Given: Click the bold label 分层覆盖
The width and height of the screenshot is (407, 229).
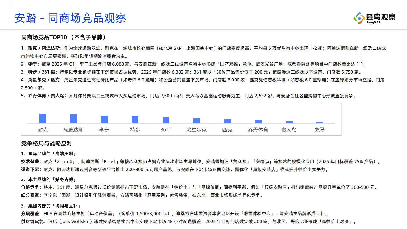Looking at the screenshot, I should (x=32, y=214).
